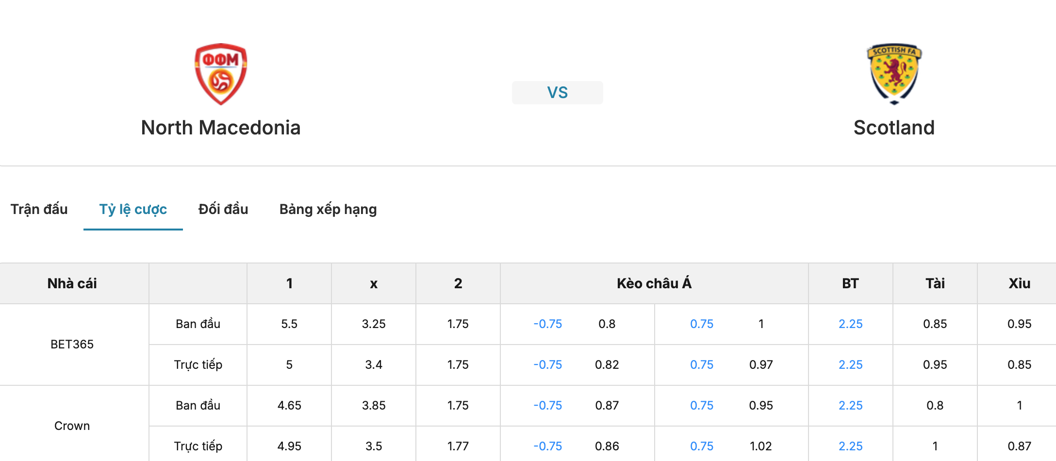The height and width of the screenshot is (461, 1056).
Task: Switch to the Đối đầu tab
Action: tap(223, 209)
